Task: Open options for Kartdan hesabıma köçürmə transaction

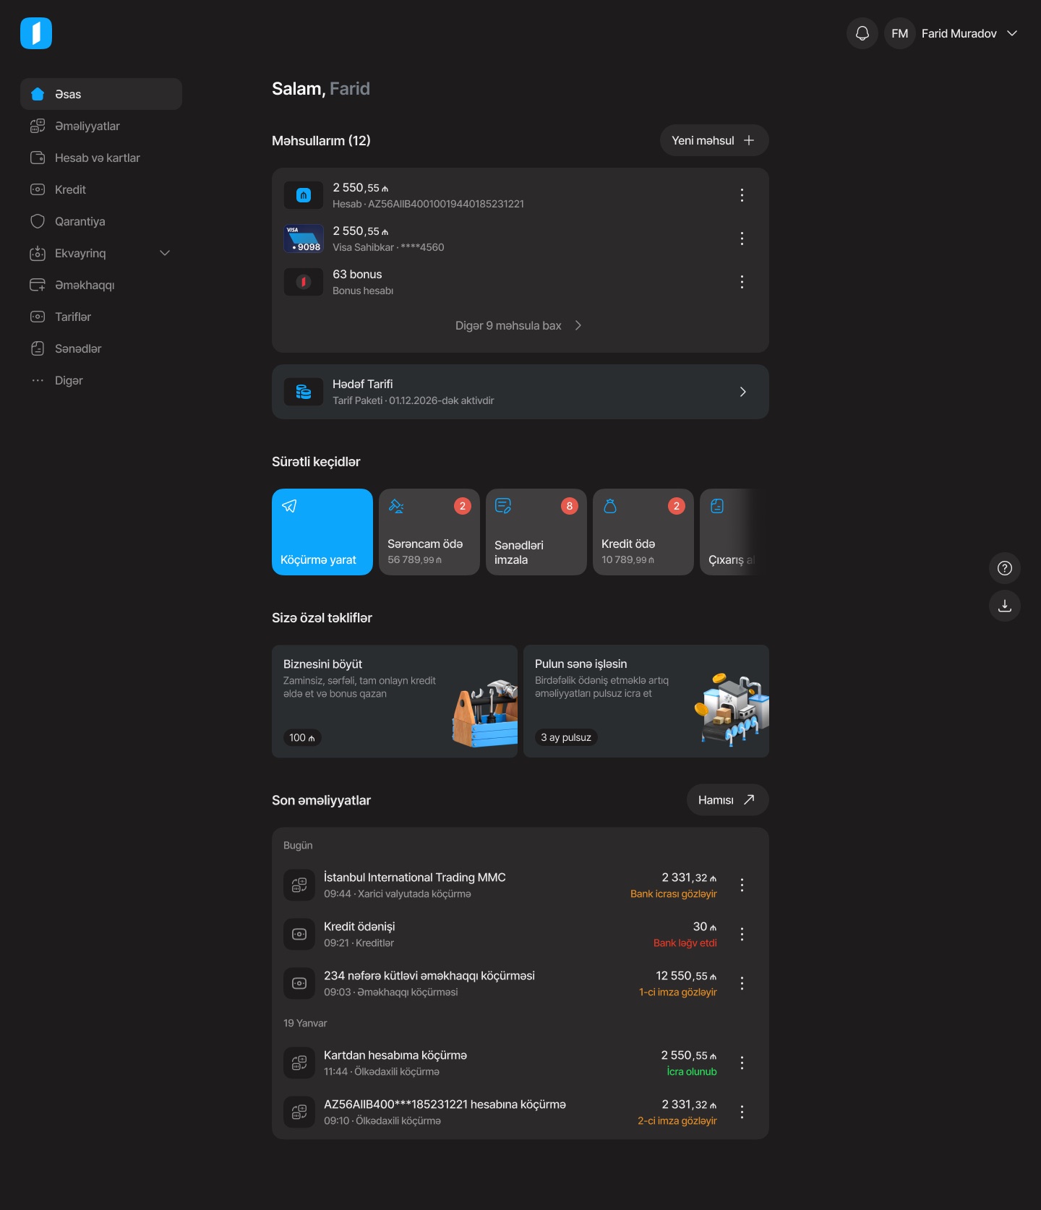Action: click(x=742, y=1063)
